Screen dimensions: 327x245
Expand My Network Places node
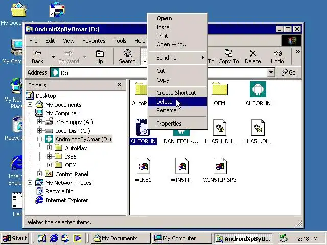(x=30, y=183)
